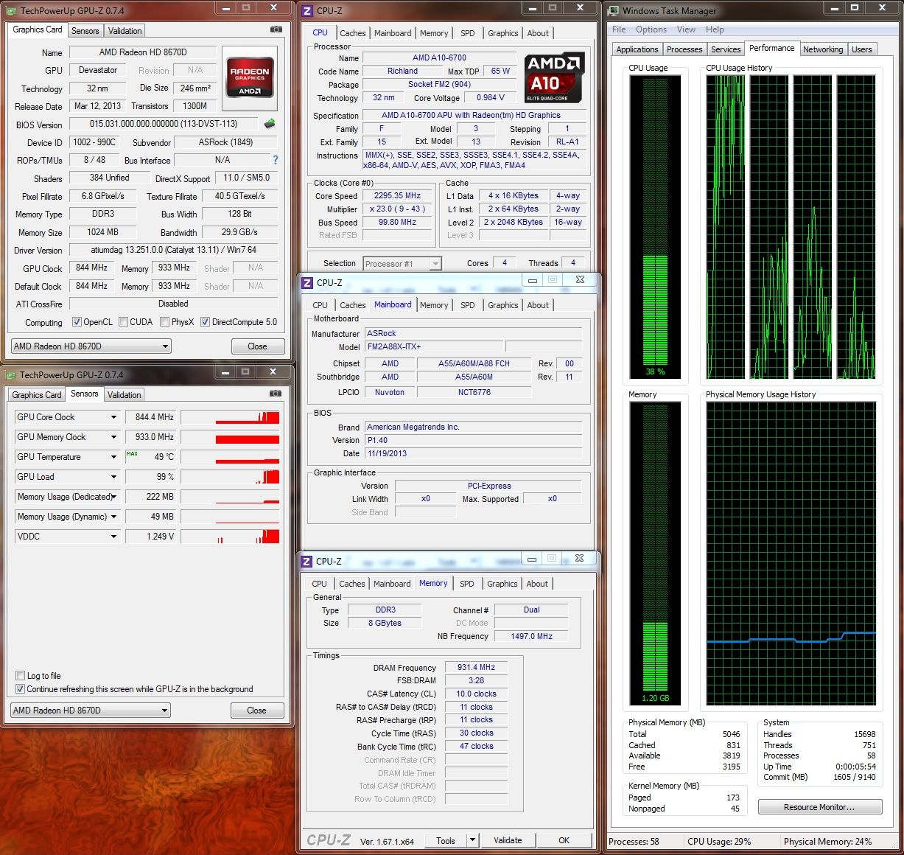Uncheck Continue refreshing in background option

tap(21, 689)
